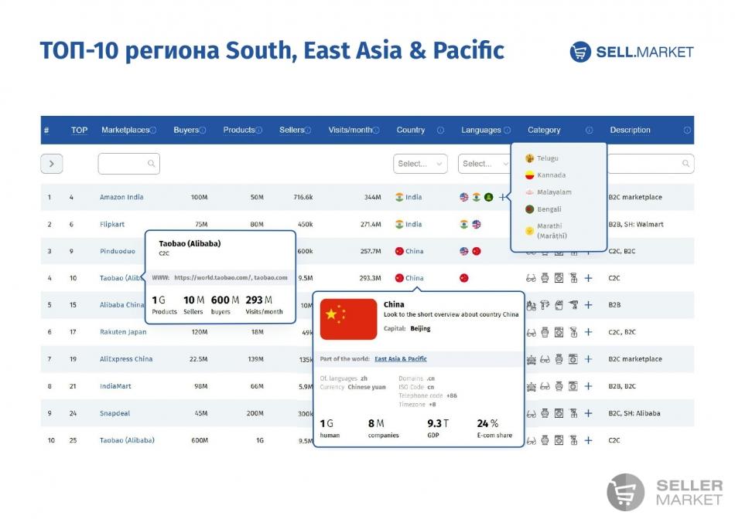This screenshot has height=519, width=735.
Task: Open the Pinduoduo marketplace link
Action: point(117,251)
